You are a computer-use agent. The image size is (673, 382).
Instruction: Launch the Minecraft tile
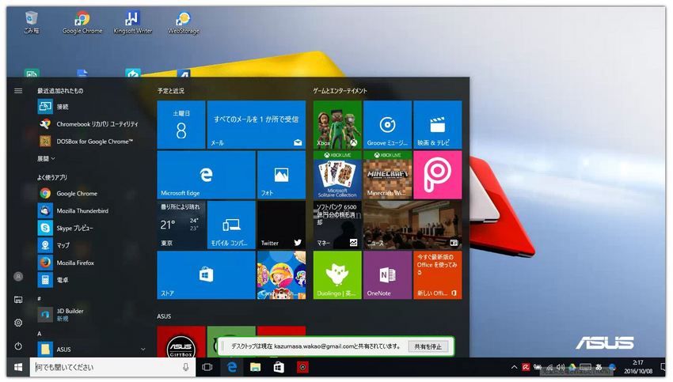[388, 175]
